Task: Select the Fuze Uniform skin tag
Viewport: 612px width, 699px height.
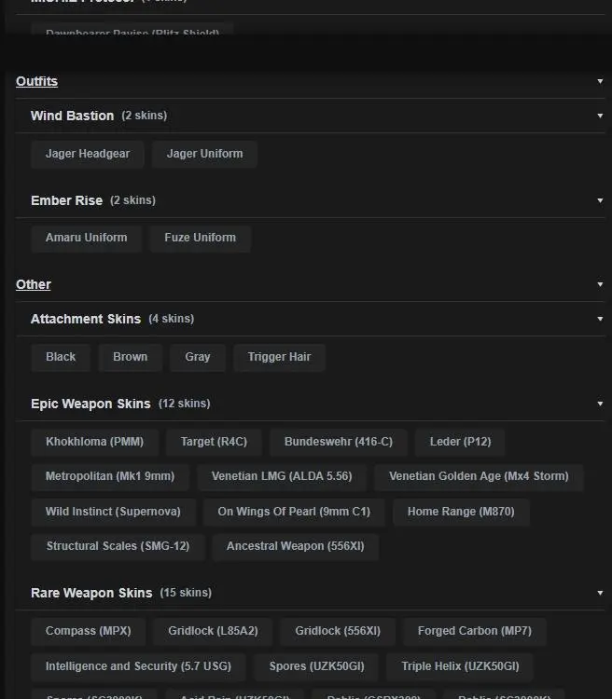Action: click(x=201, y=238)
